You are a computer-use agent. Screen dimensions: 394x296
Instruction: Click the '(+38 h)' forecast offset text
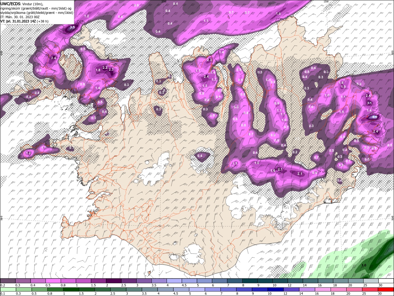tap(42, 21)
